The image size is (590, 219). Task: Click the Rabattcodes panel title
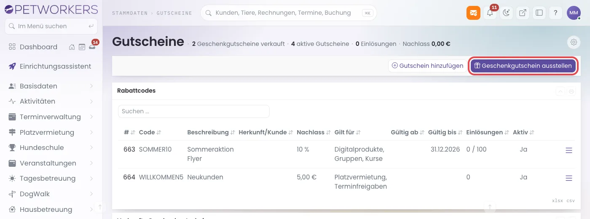click(136, 91)
